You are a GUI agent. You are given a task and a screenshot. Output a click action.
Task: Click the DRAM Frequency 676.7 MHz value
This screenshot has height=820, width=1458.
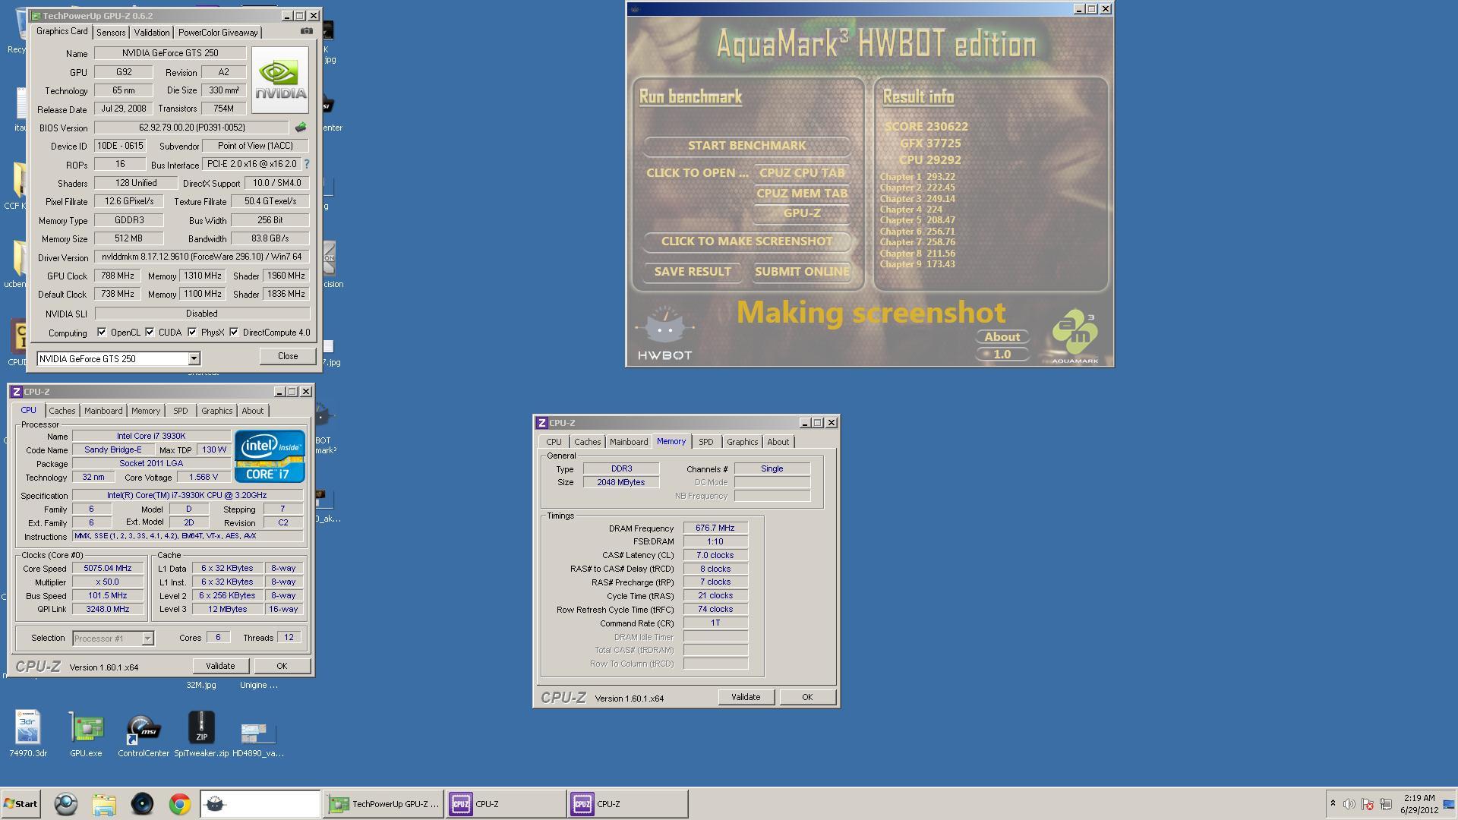pos(715,528)
